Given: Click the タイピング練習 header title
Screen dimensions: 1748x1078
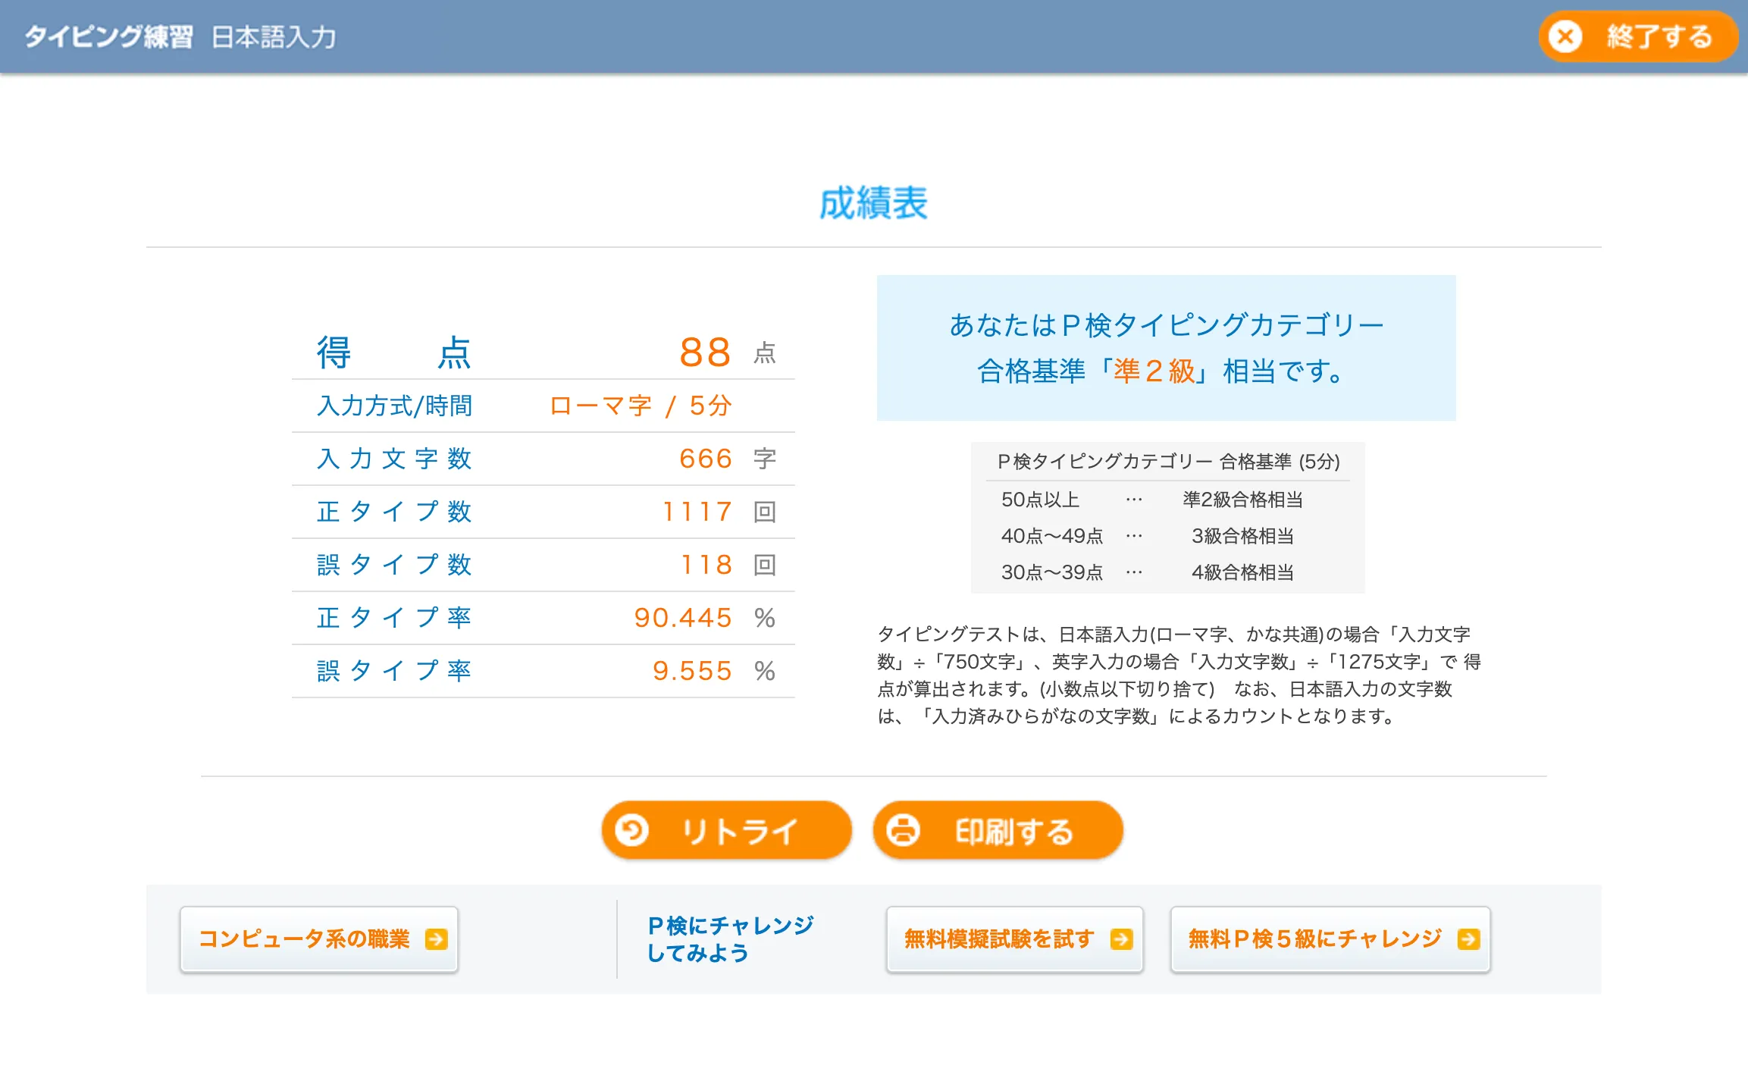Looking at the screenshot, I should 108,36.
